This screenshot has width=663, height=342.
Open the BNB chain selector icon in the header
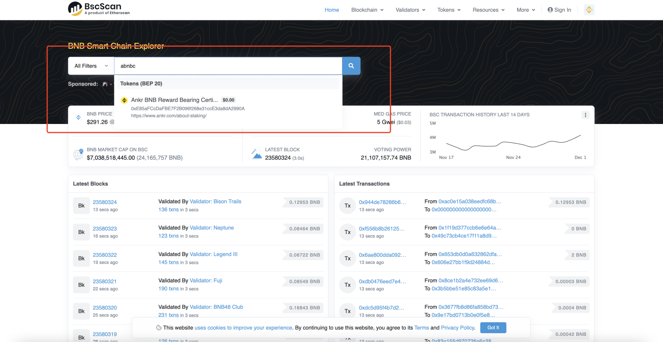coord(589,10)
